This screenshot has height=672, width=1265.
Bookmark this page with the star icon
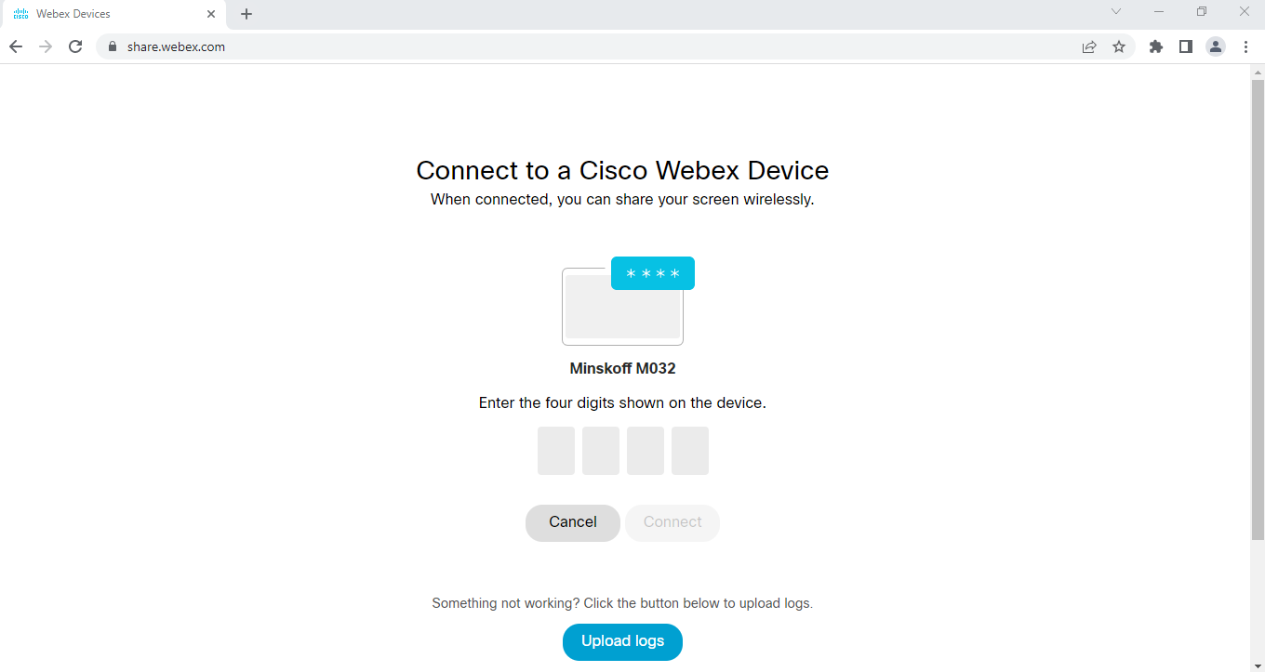tap(1119, 46)
